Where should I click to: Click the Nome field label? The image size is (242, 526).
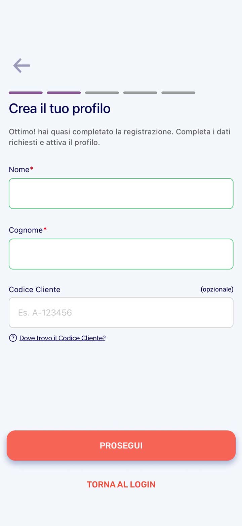[x=19, y=169]
